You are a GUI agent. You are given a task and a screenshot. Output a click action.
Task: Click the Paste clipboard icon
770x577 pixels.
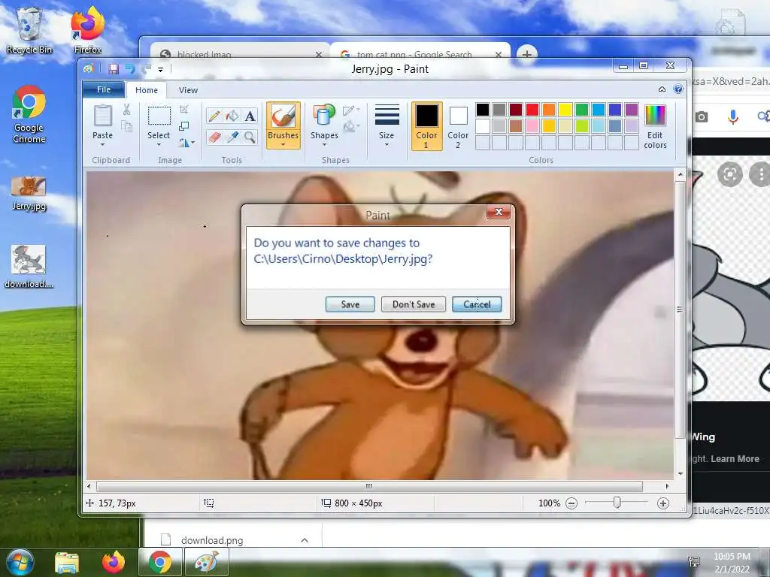(102, 116)
